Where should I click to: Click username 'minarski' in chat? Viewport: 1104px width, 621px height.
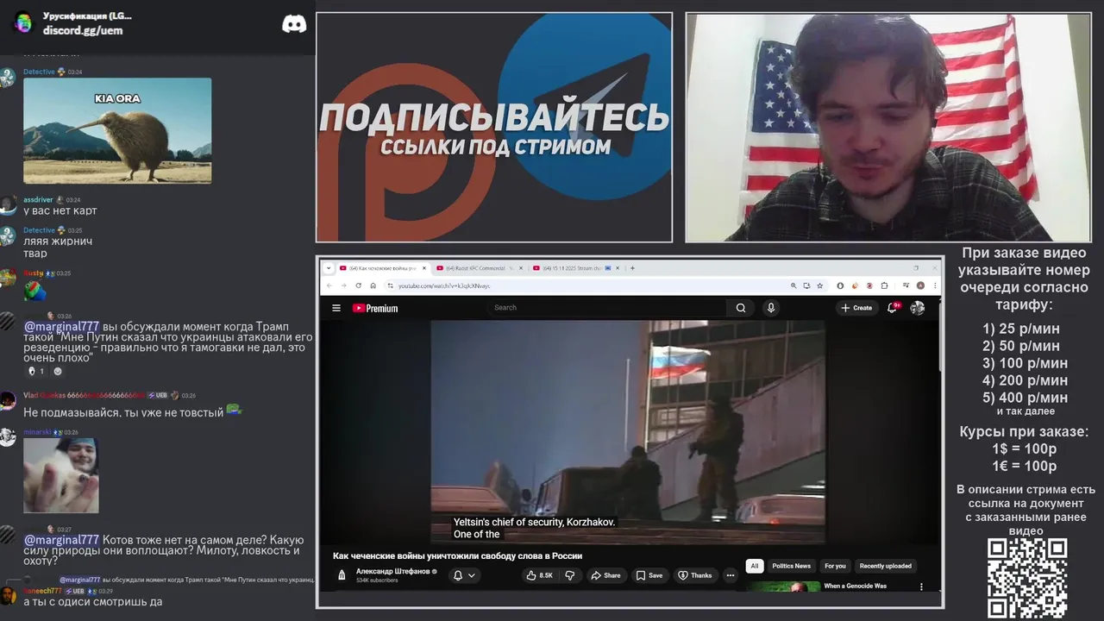tap(37, 432)
